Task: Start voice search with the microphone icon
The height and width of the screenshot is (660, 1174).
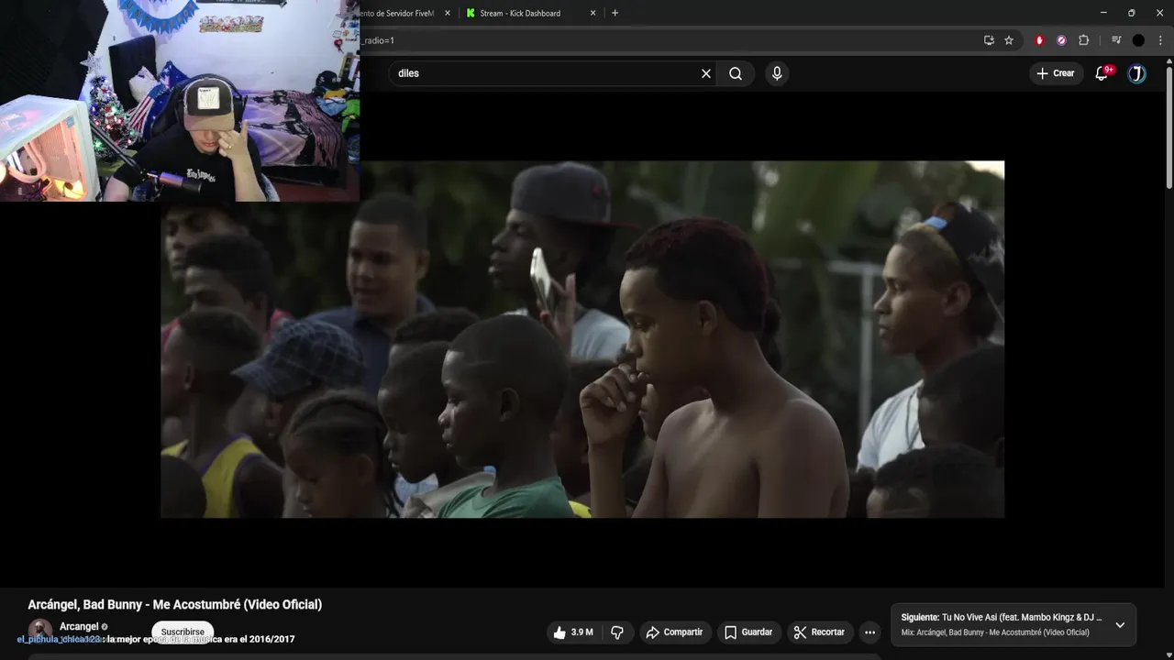Action: pyautogui.click(x=777, y=73)
